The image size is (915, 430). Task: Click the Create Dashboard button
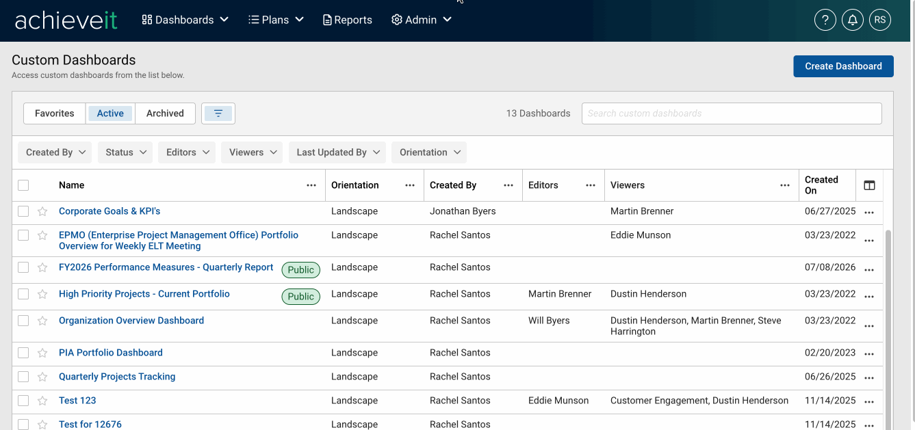(843, 66)
